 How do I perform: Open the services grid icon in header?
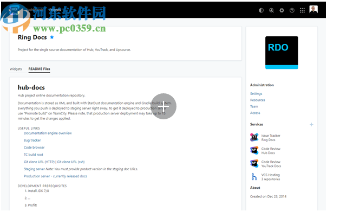pyautogui.click(x=302, y=10)
